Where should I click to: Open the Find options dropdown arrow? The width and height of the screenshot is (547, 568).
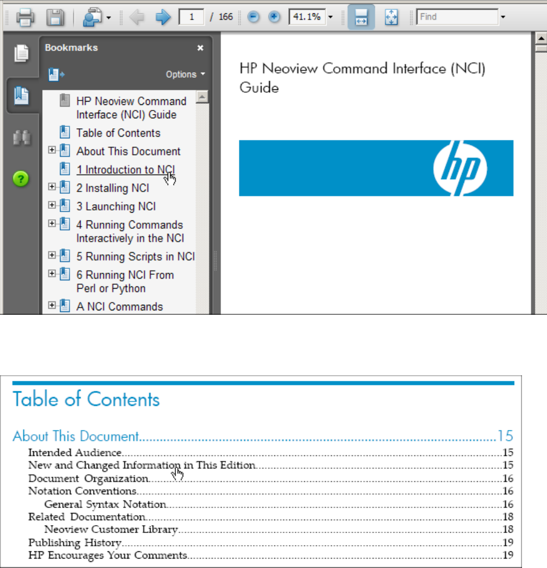click(503, 17)
